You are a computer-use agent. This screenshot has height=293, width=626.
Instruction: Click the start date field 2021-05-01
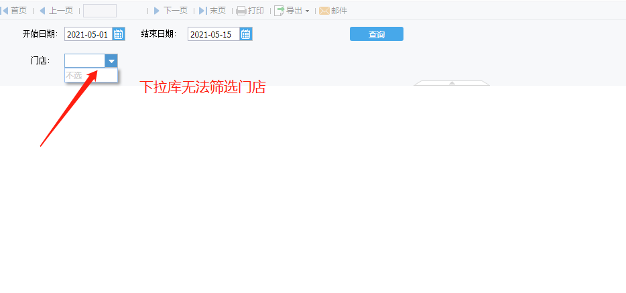pyautogui.click(x=88, y=34)
